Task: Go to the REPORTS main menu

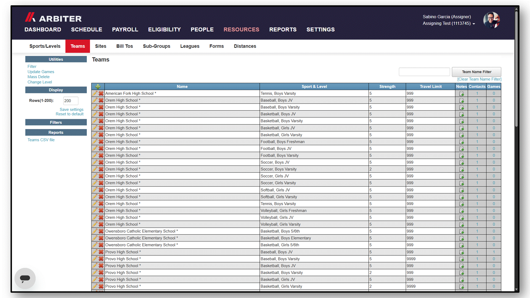Action: point(283,30)
